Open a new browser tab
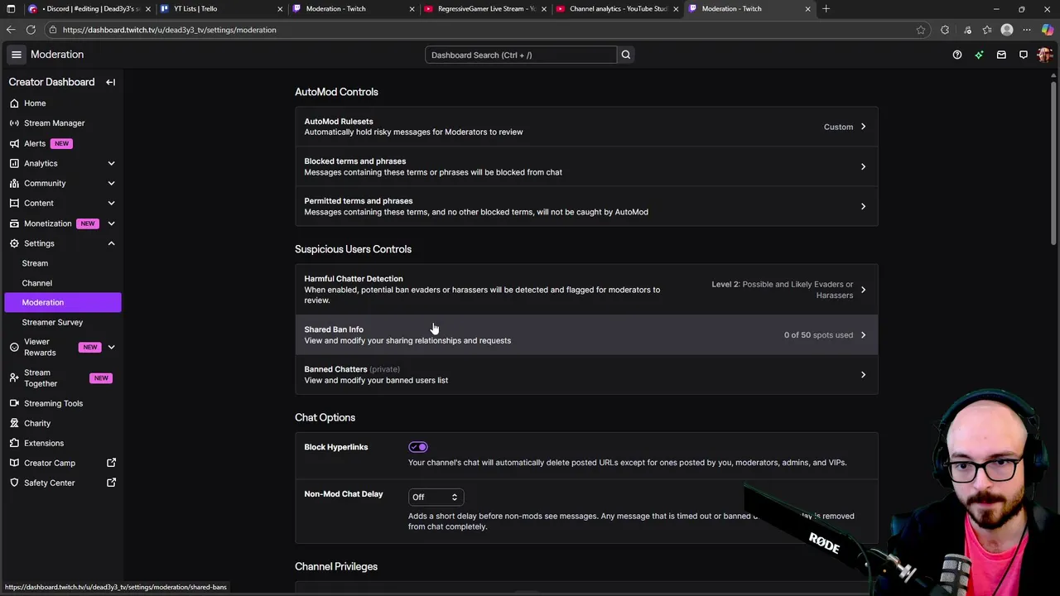Image resolution: width=1060 pixels, height=596 pixels. (826, 9)
